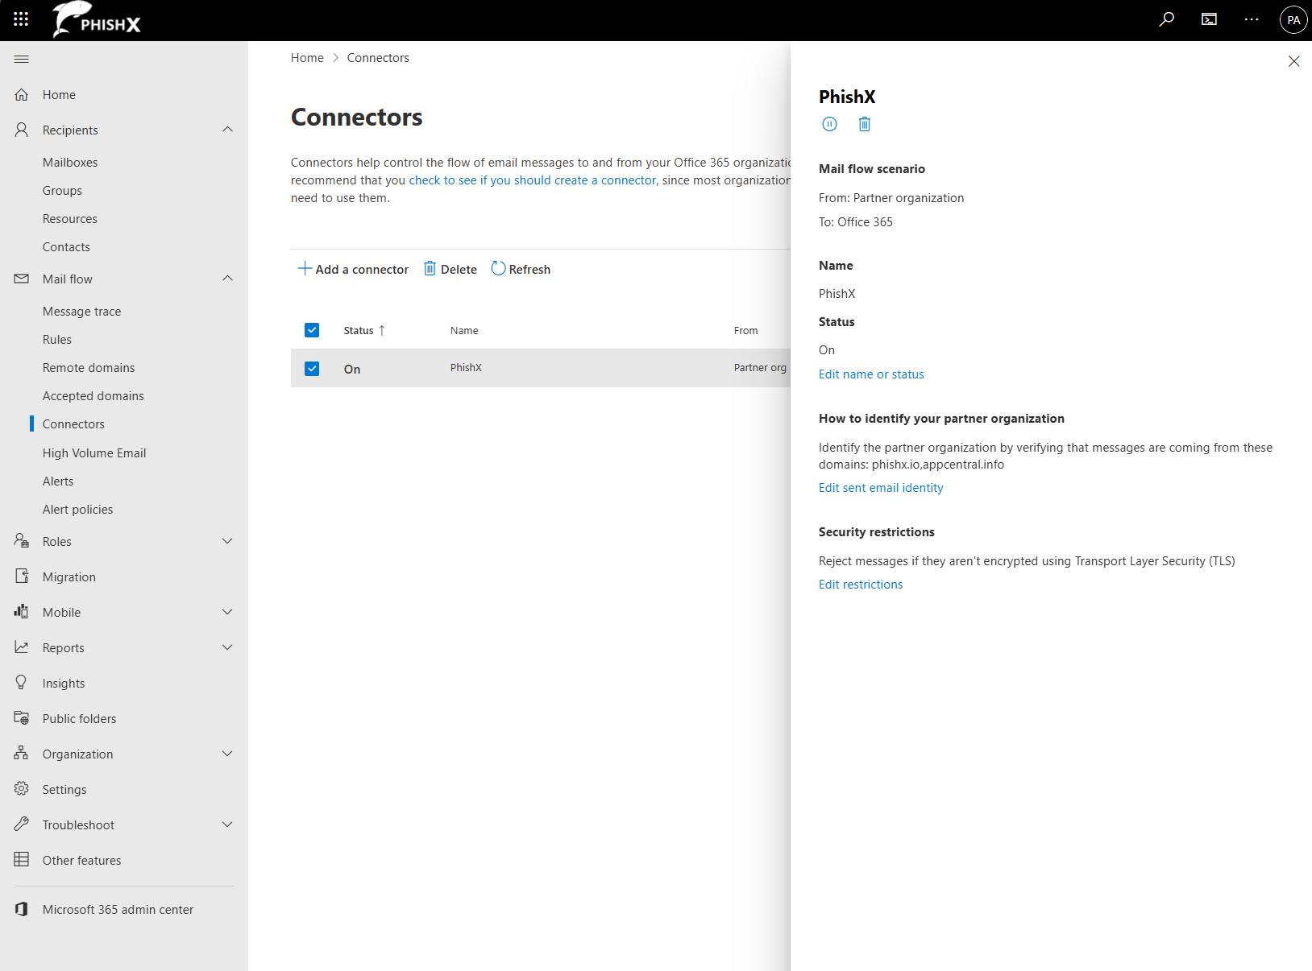The height and width of the screenshot is (971, 1312).
Task: Click the Delete toolbar button
Action: click(450, 269)
